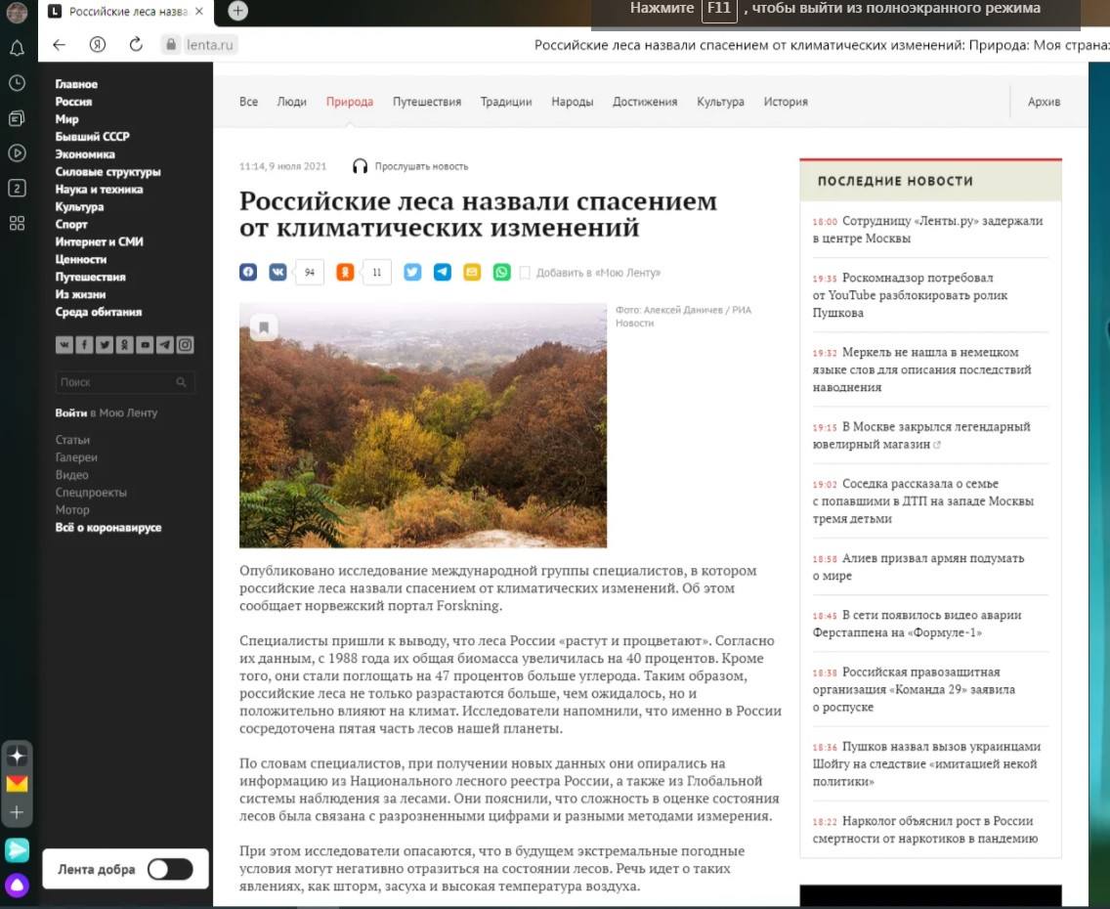Share the article on Facebook
The width and height of the screenshot is (1110, 909).
click(x=248, y=273)
